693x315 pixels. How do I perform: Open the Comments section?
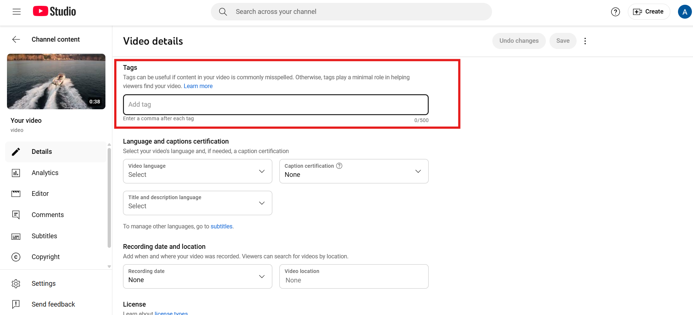(x=48, y=215)
